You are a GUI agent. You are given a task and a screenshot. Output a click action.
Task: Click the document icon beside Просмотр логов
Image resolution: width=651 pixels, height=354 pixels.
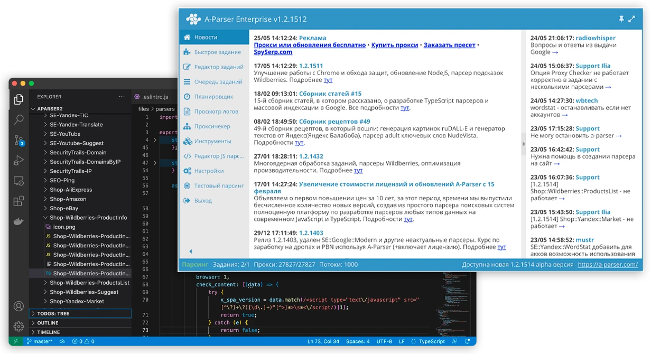pyautogui.click(x=187, y=111)
